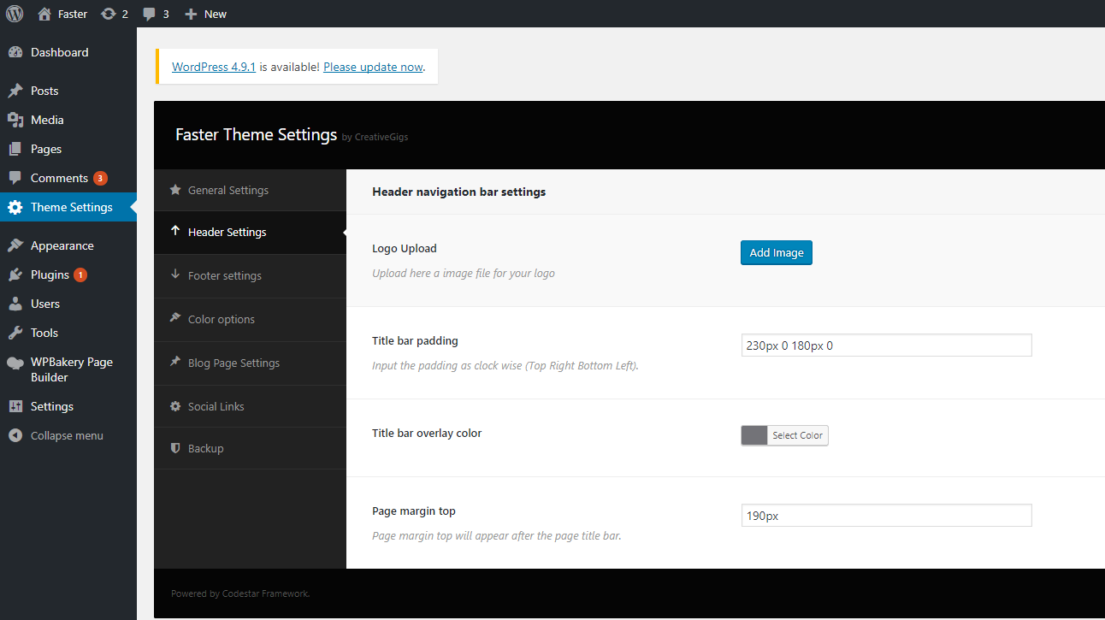Viewport: 1105px width, 620px height.
Task: Click the Title bar overlay color swatch
Action: coord(754,435)
